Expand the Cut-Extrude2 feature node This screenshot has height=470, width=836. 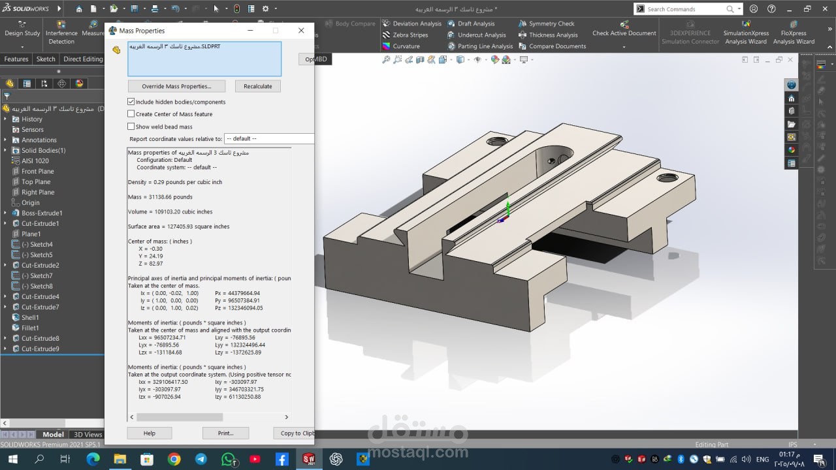click(x=6, y=266)
